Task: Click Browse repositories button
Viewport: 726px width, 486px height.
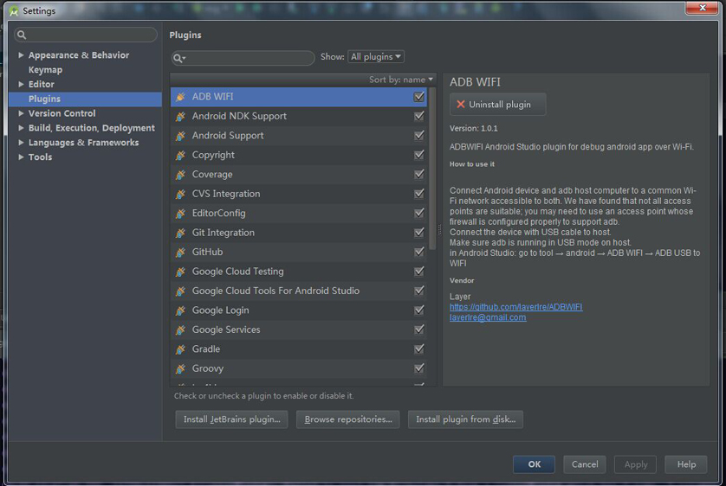Action: (348, 419)
